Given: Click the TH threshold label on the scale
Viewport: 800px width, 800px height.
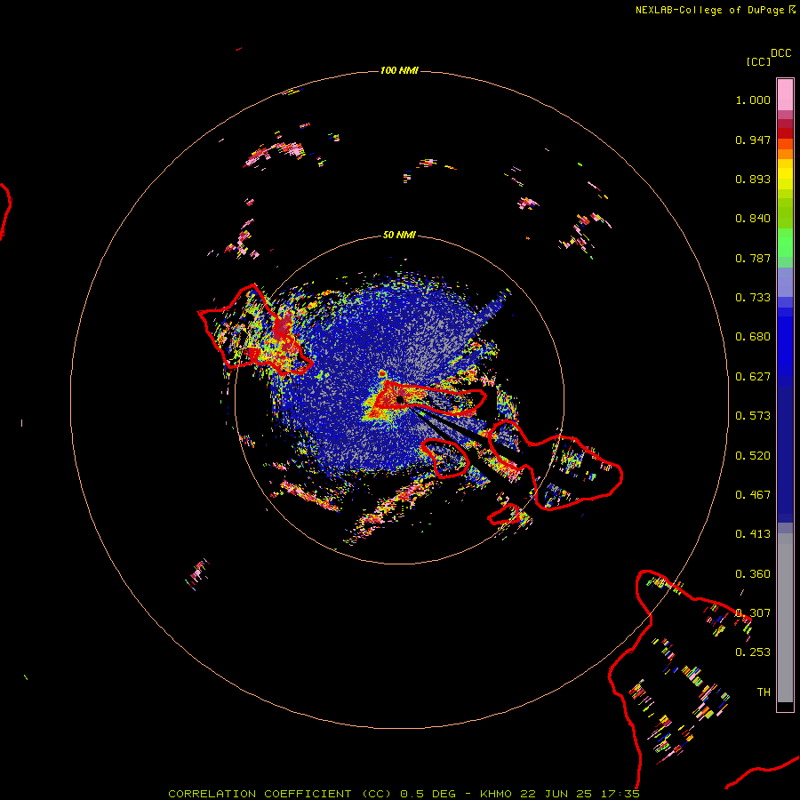Looking at the screenshot, I should click(764, 692).
